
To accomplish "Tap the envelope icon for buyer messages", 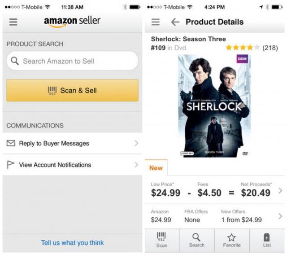I will 11,143.
